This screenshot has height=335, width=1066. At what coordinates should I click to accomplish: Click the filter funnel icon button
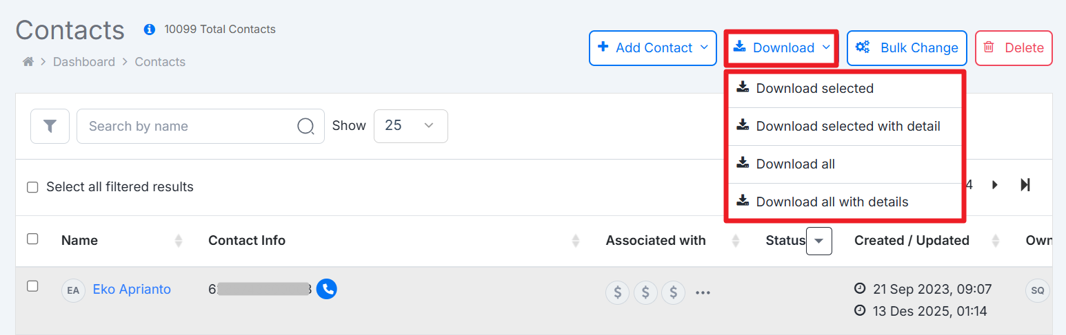coord(50,127)
